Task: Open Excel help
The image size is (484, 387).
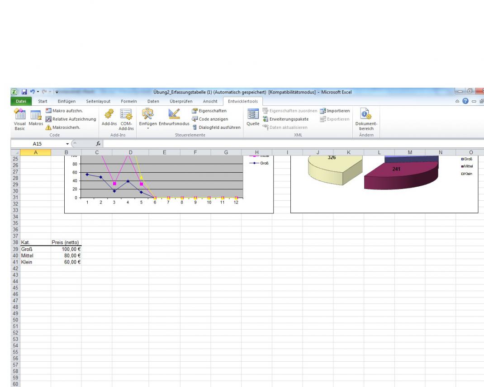Action: click(465, 101)
